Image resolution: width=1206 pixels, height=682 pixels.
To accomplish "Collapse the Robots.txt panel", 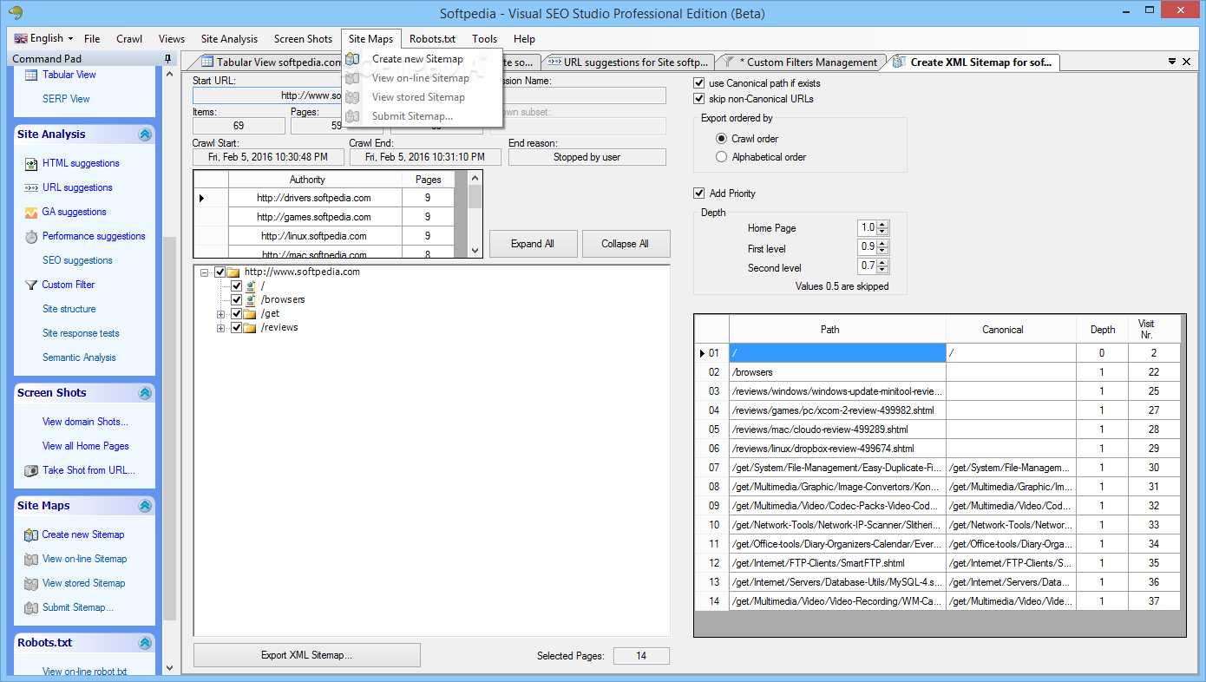I will click(145, 643).
